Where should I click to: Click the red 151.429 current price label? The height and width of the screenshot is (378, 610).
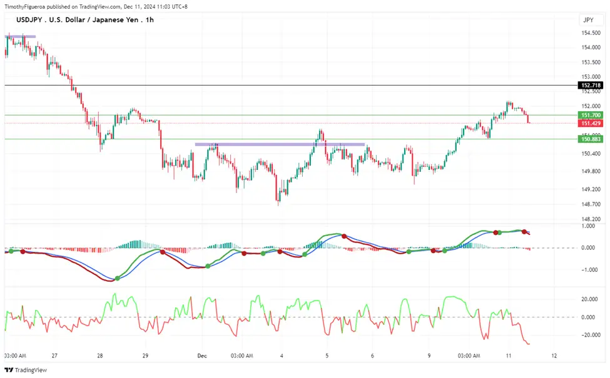[591, 123]
